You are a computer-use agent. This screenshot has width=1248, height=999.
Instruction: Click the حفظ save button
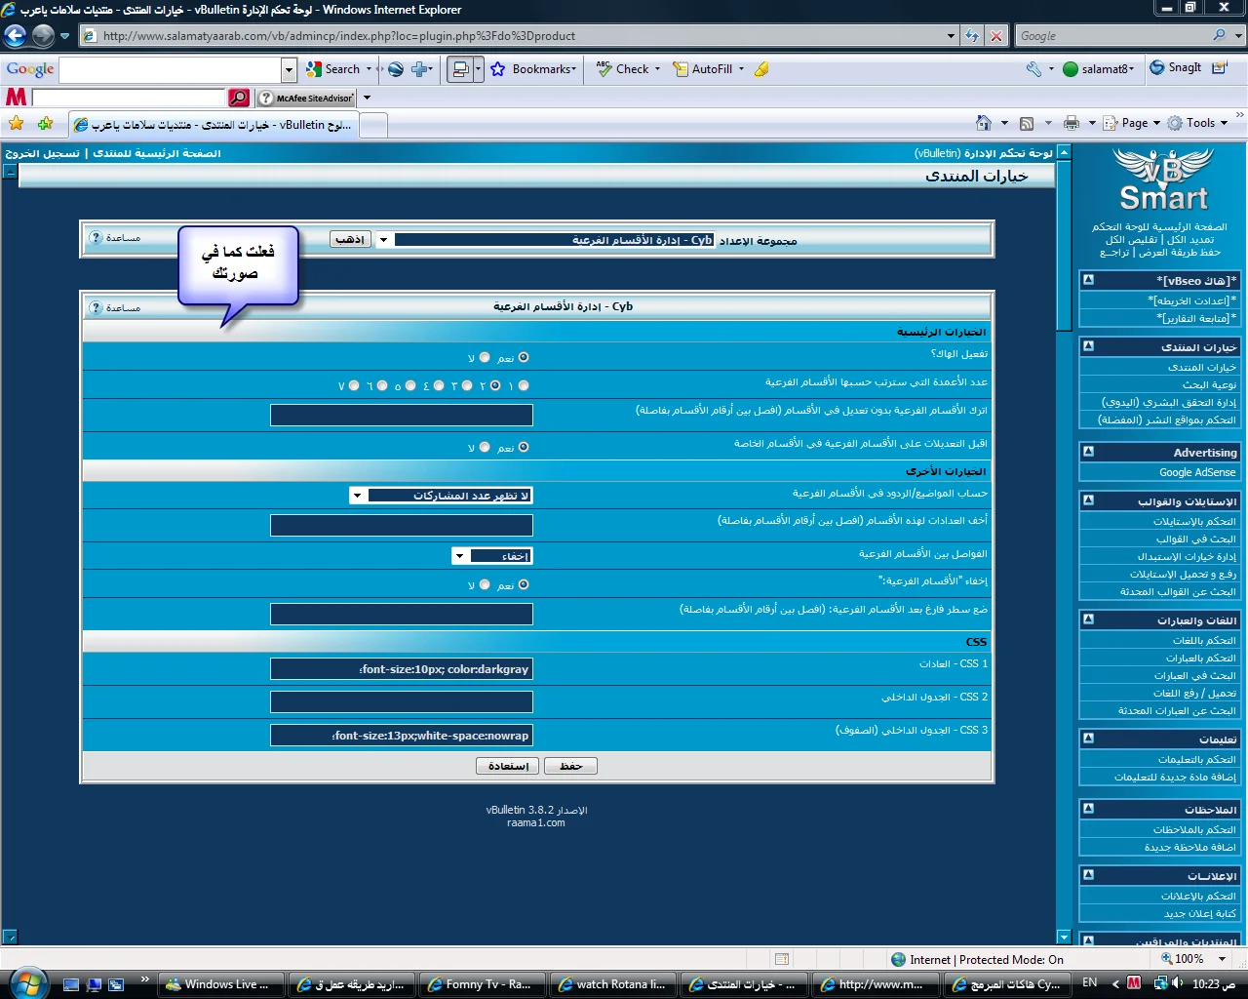pos(570,766)
